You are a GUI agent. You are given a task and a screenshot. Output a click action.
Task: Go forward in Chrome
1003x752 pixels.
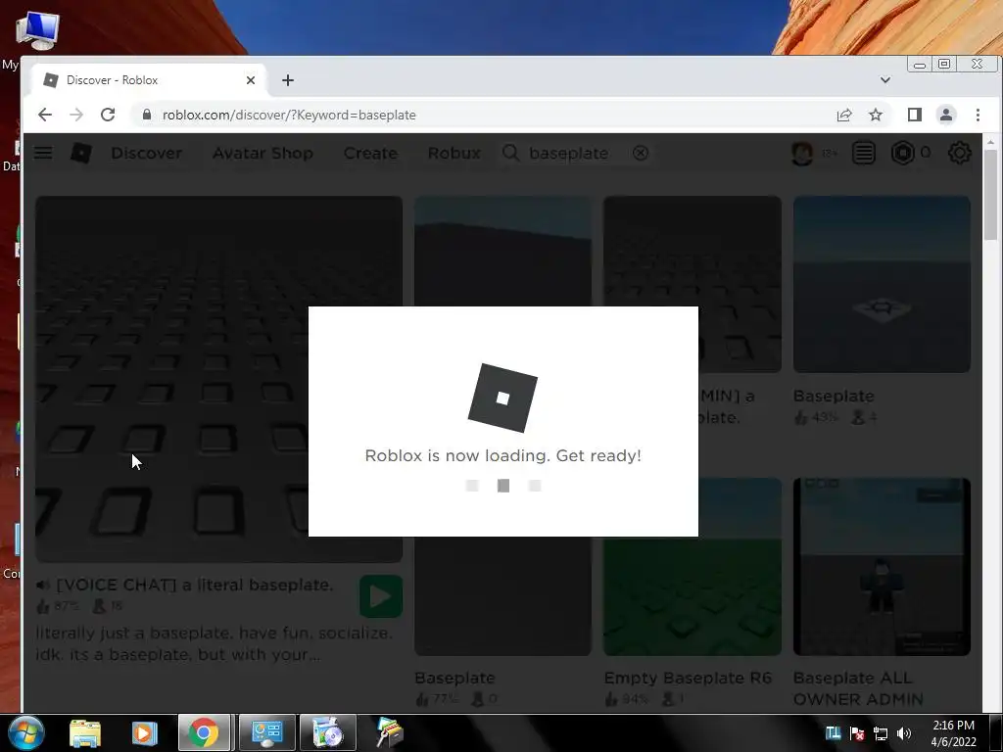point(76,115)
